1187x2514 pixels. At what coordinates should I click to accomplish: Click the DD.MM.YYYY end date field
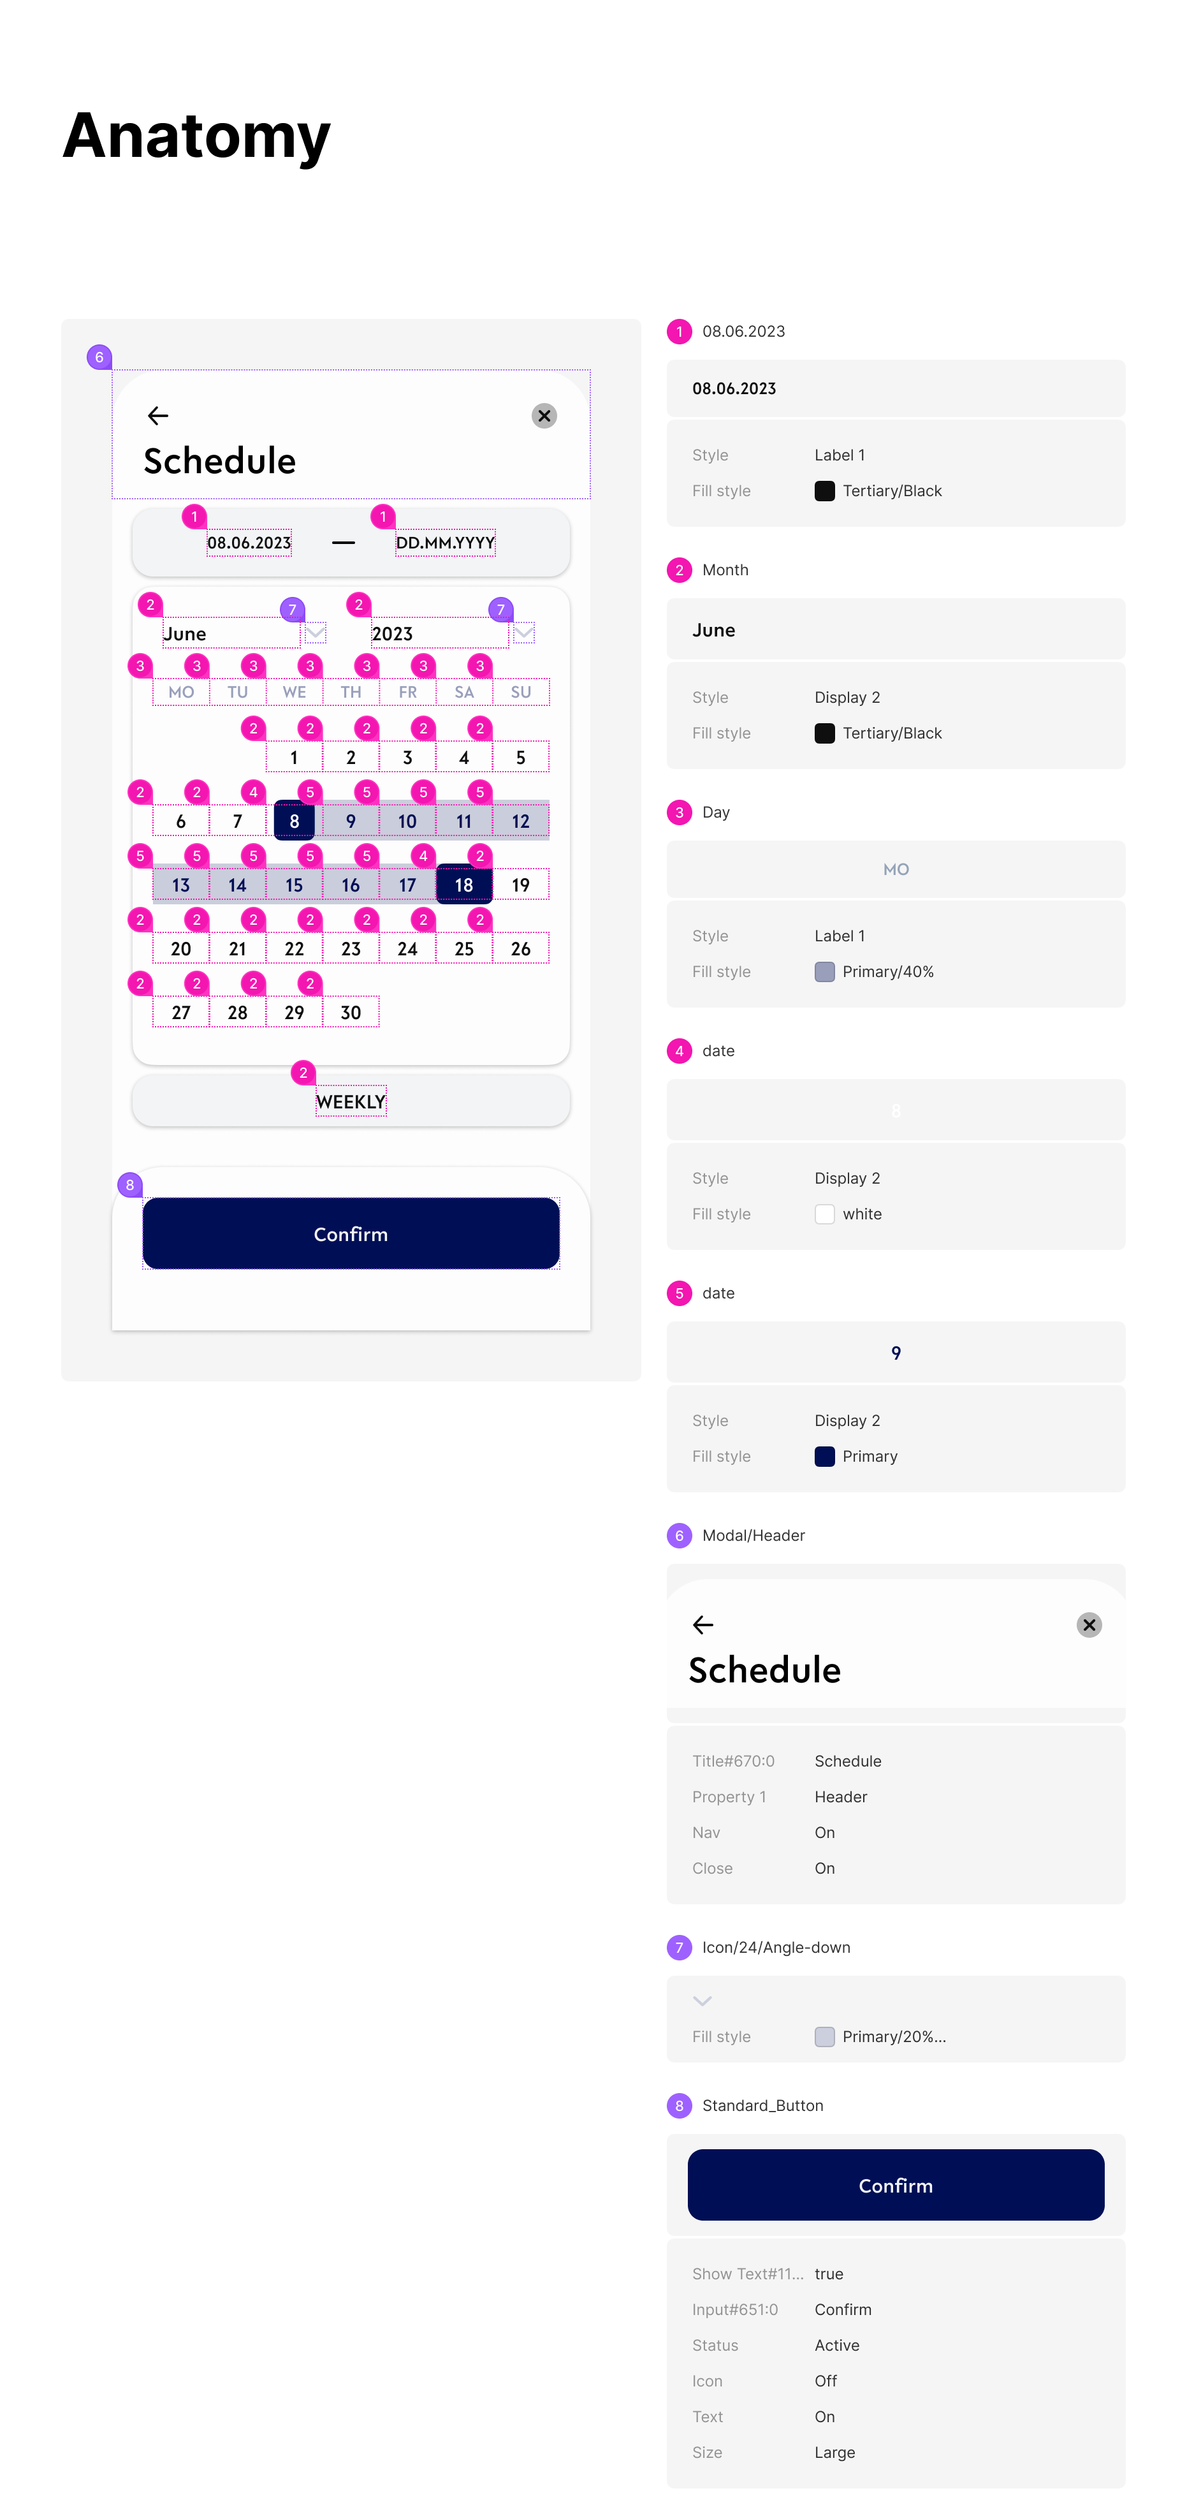tap(445, 541)
